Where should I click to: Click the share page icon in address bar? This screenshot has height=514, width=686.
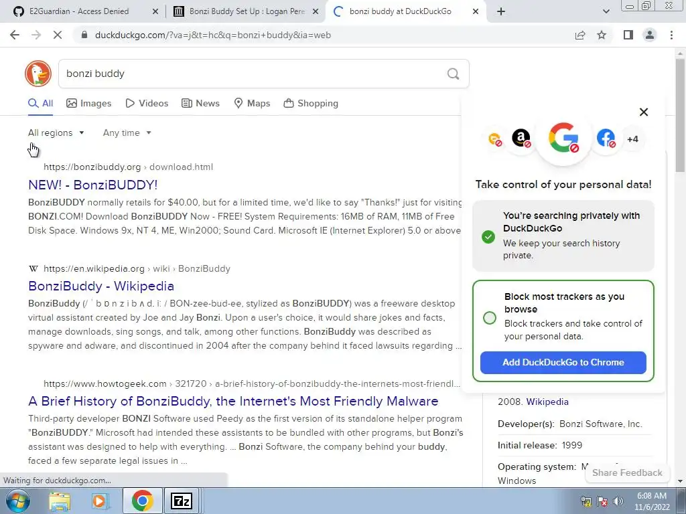point(580,35)
